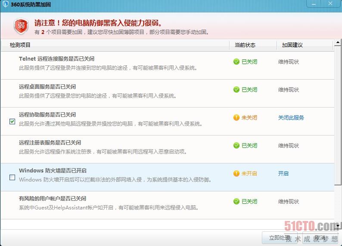Click 已关闭 status in 有风险的用户帐户 row
This screenshot has width=342, height=246.
tap(249, 202)
